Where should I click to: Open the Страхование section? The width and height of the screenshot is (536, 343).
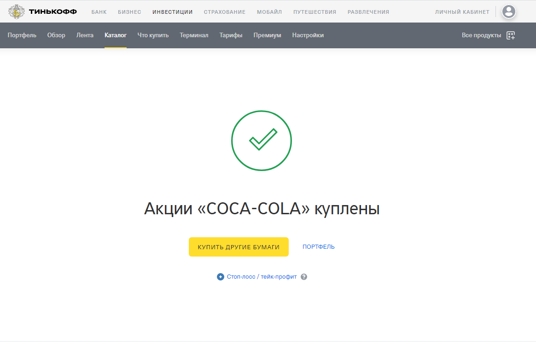(225, 12)
